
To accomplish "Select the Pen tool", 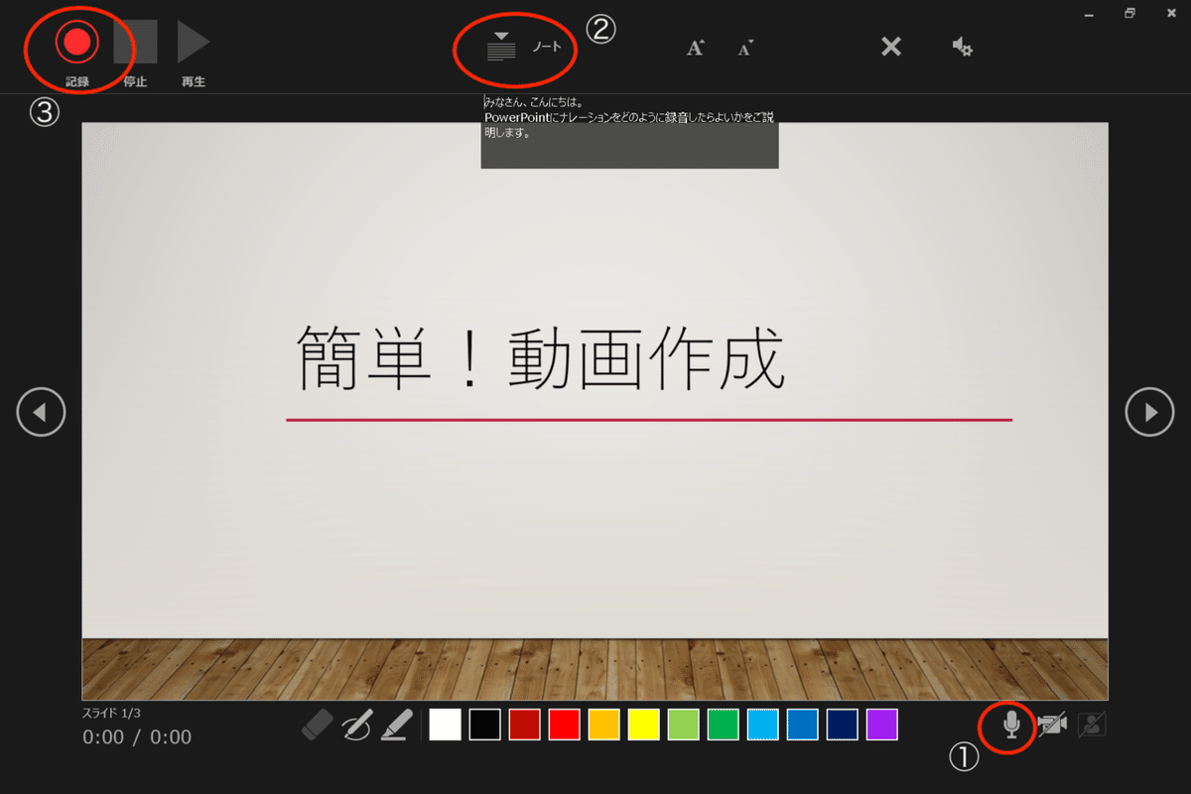I will click(357, 725).
